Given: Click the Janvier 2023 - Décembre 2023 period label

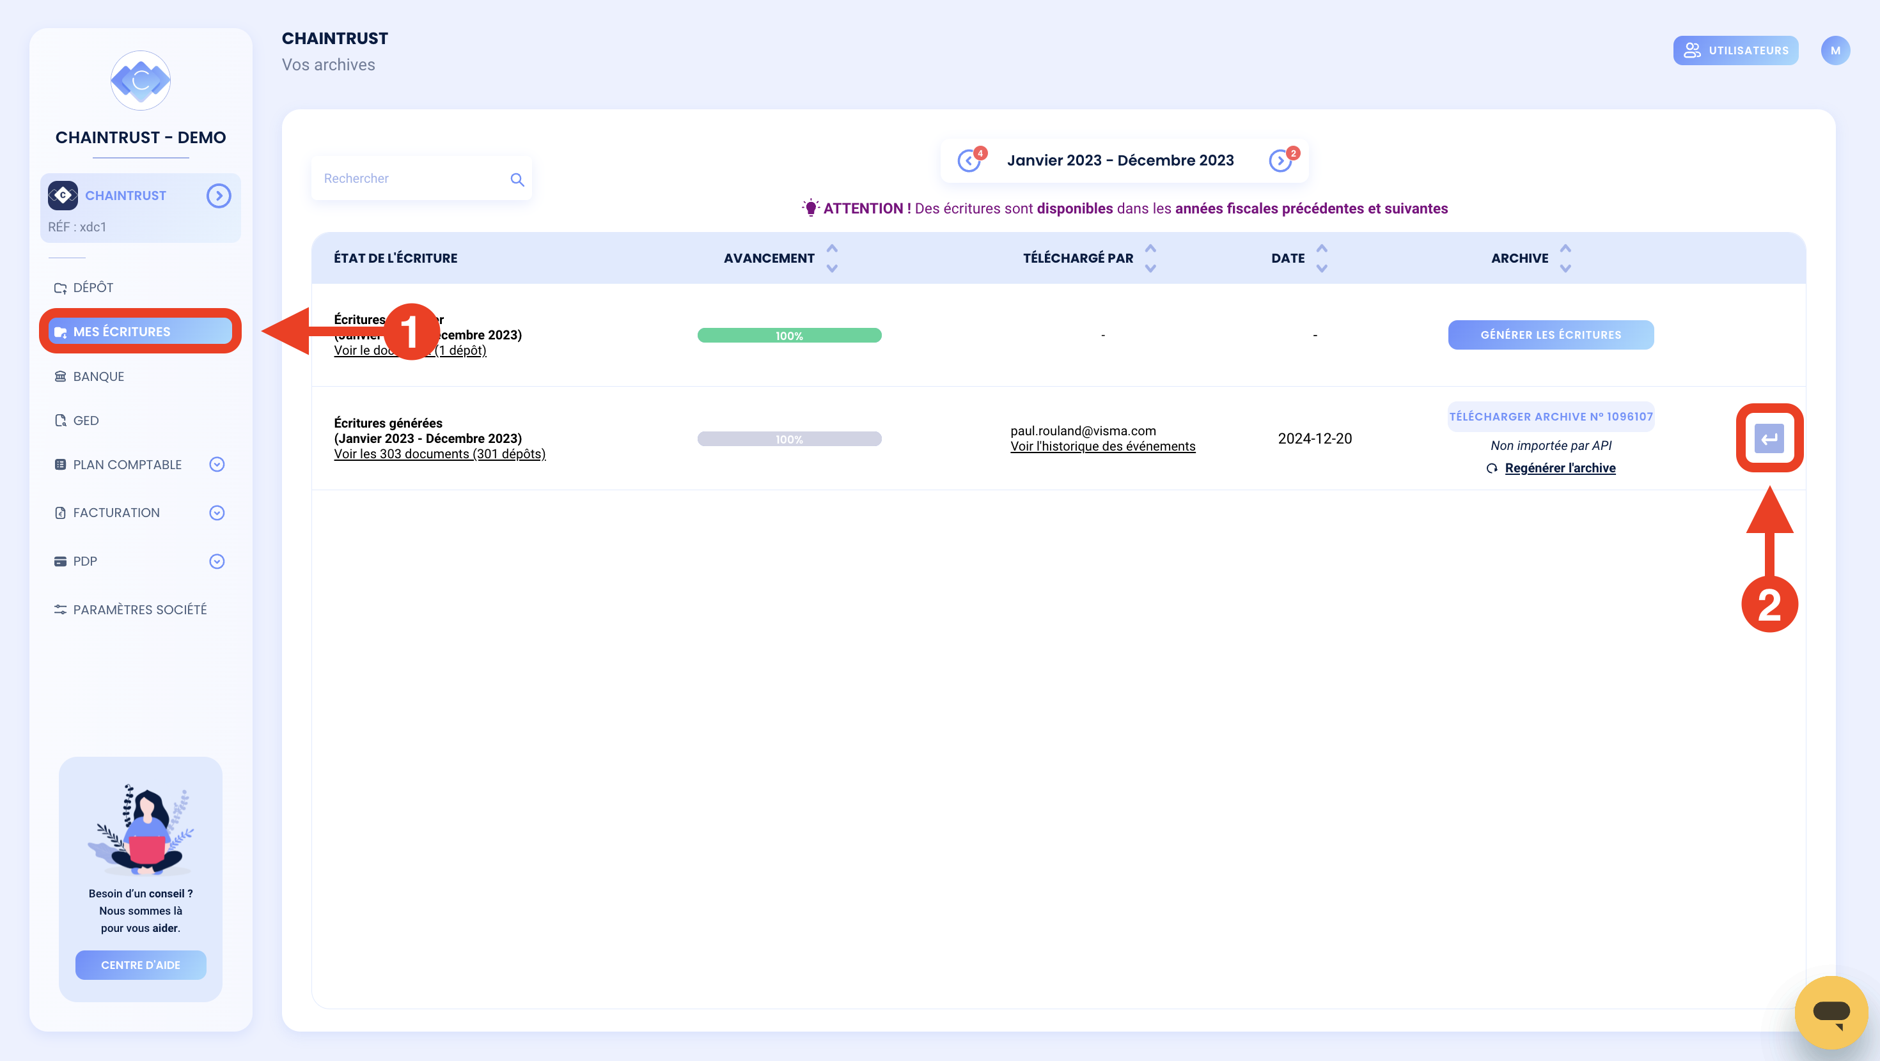Looking at the screenshot, I should click(1120, 160).
